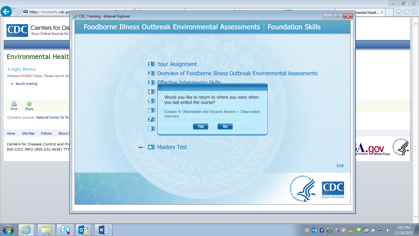Click the star icon beside Mastery Test
This screenshot has height=236, width=419.
pyautogui.click(x=151, y=147)
